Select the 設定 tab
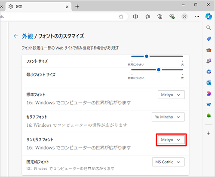Screen dimensions: 215x177 coord(38,6)
